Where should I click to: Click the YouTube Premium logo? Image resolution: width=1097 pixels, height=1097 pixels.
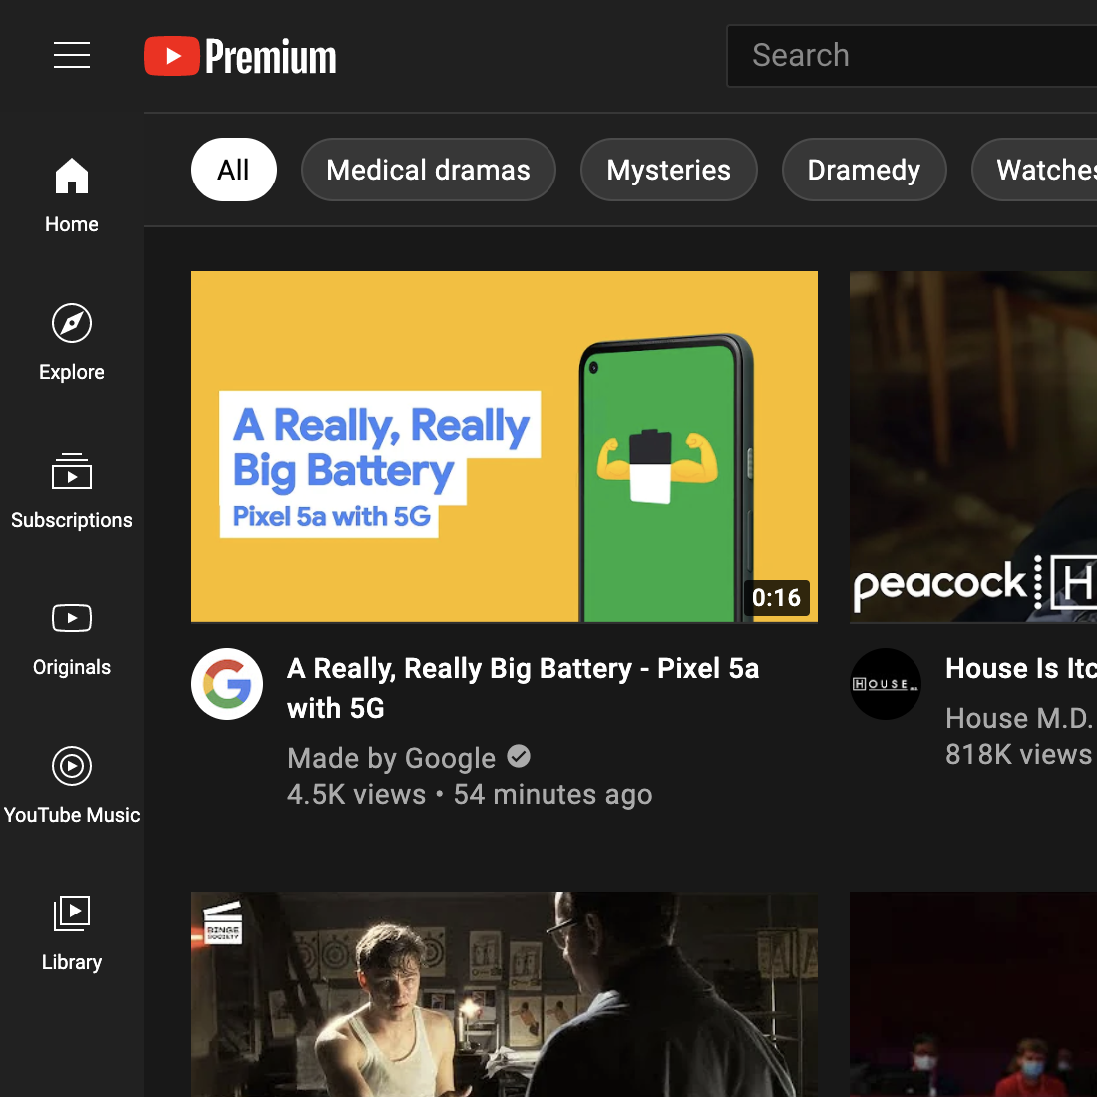239,56
